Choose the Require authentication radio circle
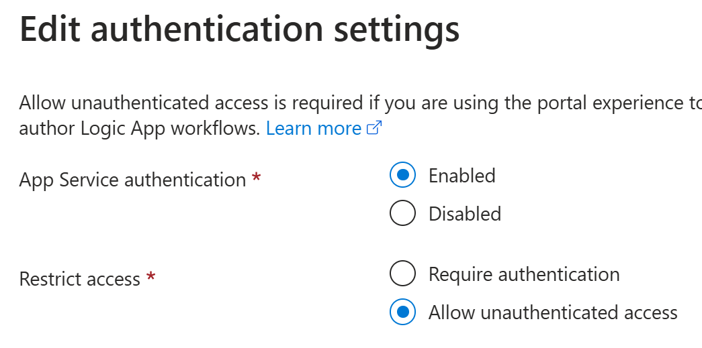The height and width of the screenshot is (348, 702). pos(402,274)
